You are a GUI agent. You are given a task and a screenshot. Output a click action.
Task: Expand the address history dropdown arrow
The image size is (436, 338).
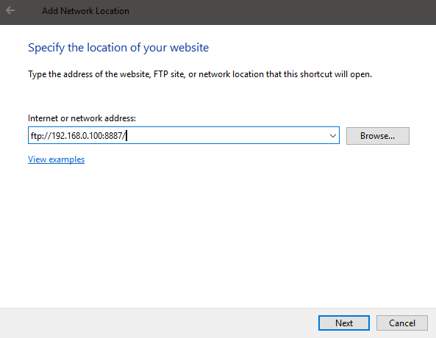[332, 136]
